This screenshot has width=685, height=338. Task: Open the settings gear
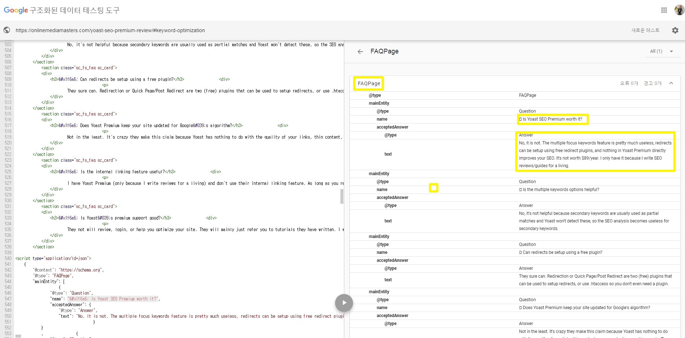point(675,30)
